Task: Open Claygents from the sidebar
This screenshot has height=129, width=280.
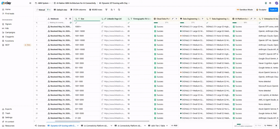Action: [x=10, y=36]
